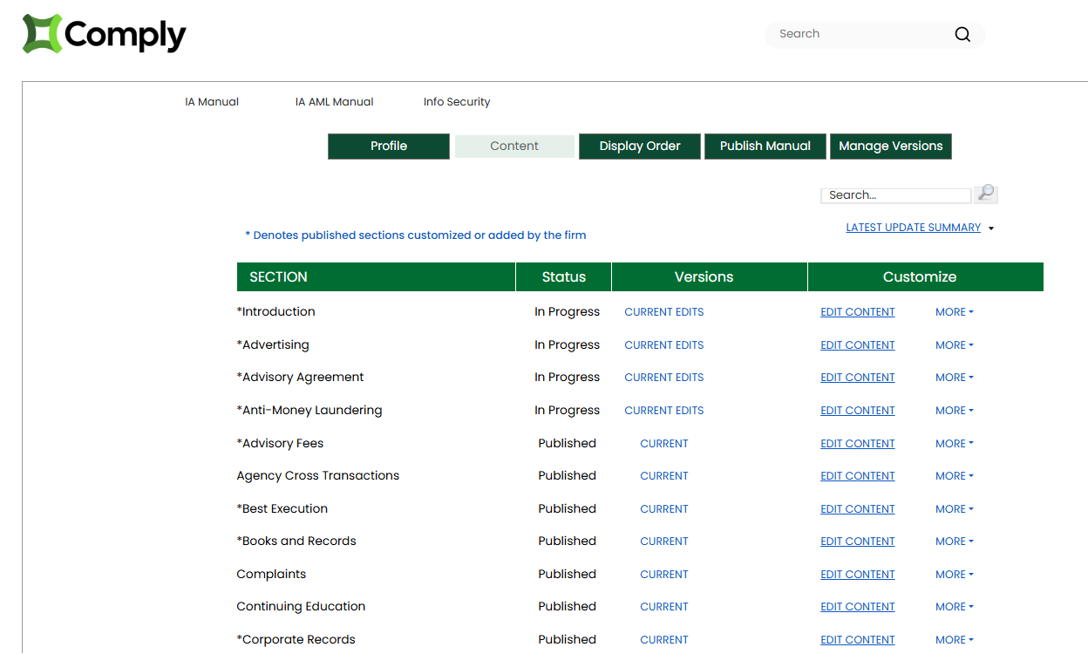This screenshot has width=1088, height=654.
Task: Open the Display Order section
Action: tap(639, 146)
